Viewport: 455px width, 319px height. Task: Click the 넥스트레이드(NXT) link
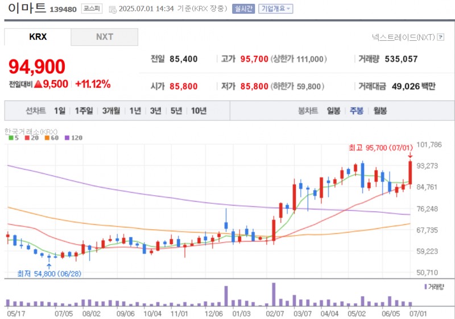[x=403, y=37]
